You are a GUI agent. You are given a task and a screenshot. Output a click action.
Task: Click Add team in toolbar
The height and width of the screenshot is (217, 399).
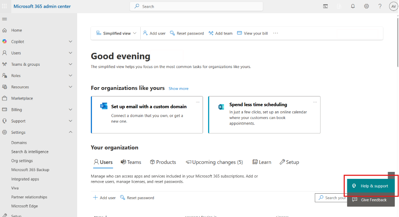tap(221, 33)
